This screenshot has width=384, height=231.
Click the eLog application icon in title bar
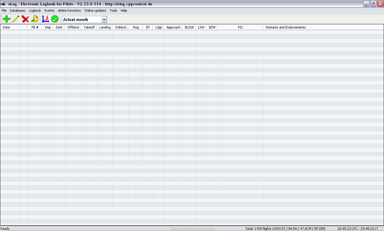click(x=3, y=4)
